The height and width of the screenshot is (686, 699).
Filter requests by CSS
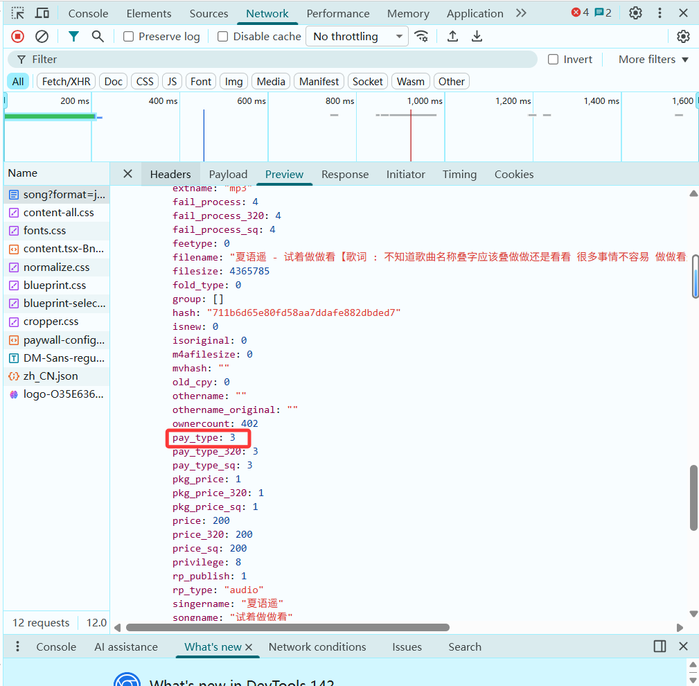[145, 82]
